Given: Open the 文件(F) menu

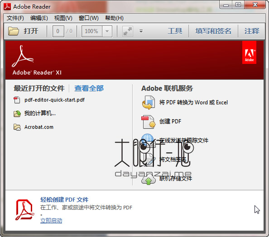Looking at the screenshot, I should point(15,18).
